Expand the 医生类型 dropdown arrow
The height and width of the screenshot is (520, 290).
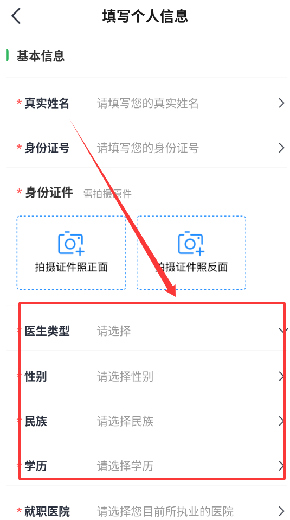[283, 331]
